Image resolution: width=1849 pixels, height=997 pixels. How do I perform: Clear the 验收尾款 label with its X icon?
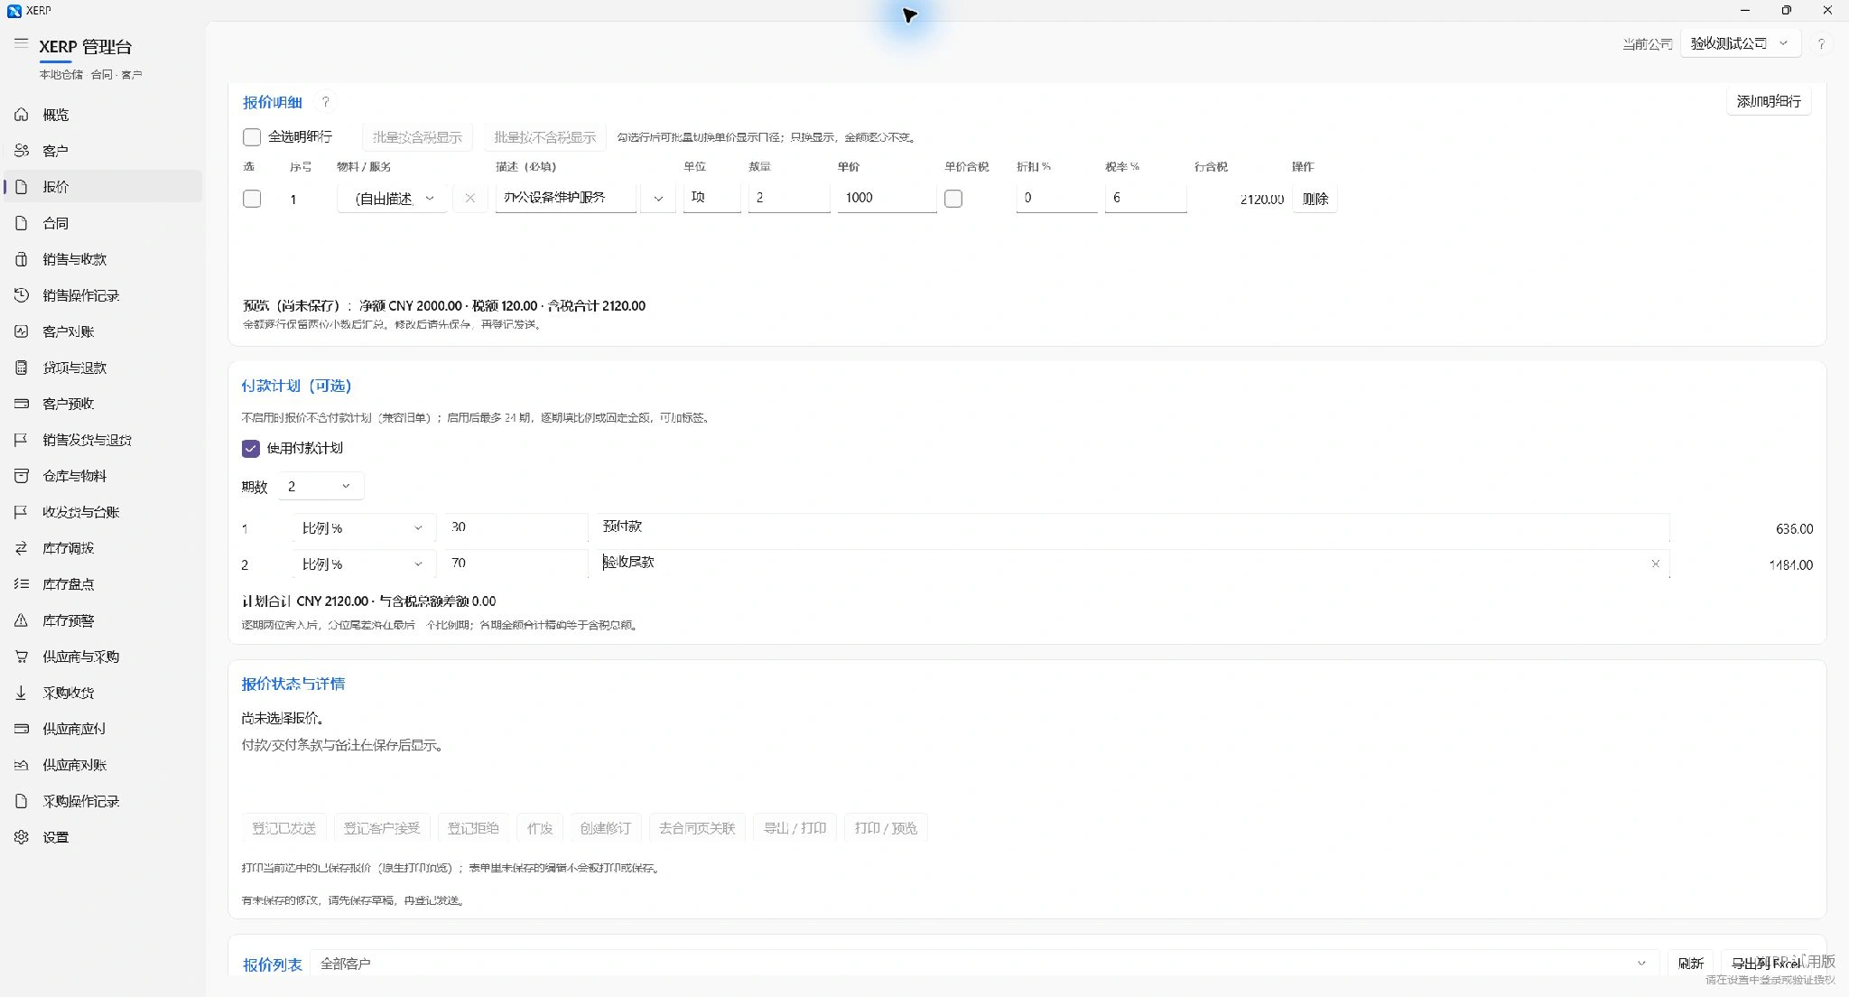click(x=1655, y=564)
